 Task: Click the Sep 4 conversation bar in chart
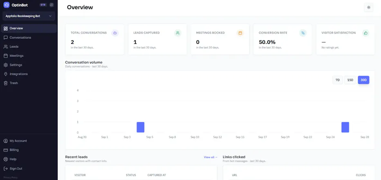coord(141,127)
